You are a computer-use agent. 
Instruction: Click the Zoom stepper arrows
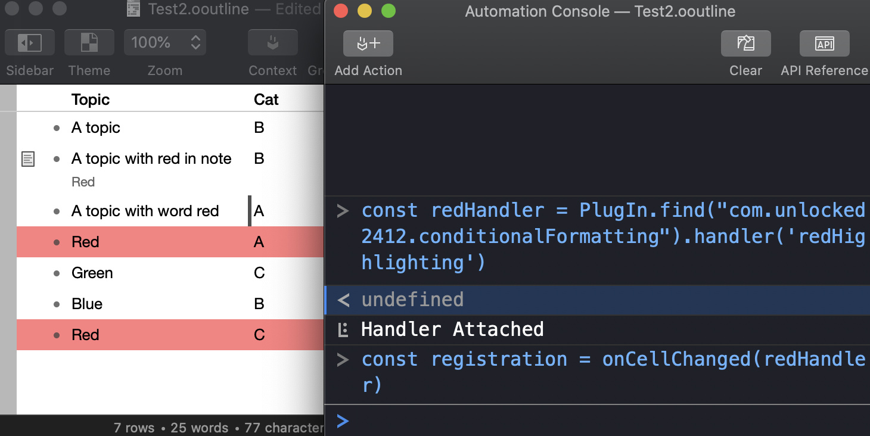pyautogui.click(x=195, y=43)
